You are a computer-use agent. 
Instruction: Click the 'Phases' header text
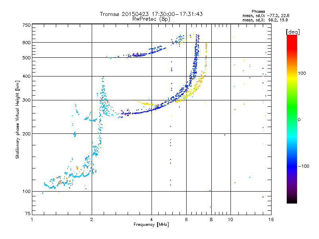point(258,12)
